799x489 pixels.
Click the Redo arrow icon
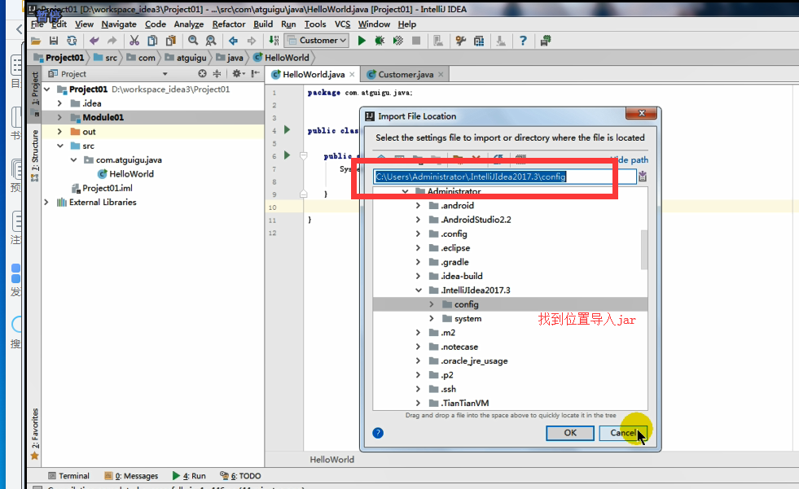point(112,41)
